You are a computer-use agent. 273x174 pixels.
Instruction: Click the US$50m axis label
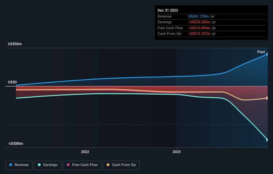[x=15, y=44]
